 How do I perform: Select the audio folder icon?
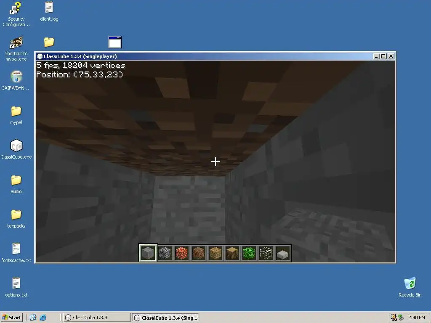click(16, 184)
